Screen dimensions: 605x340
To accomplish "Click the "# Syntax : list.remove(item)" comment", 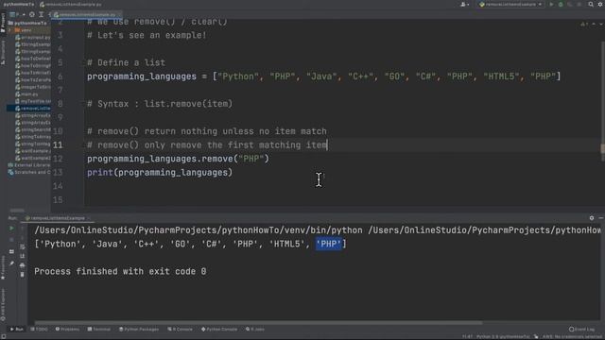I will (x=160, y=104).
